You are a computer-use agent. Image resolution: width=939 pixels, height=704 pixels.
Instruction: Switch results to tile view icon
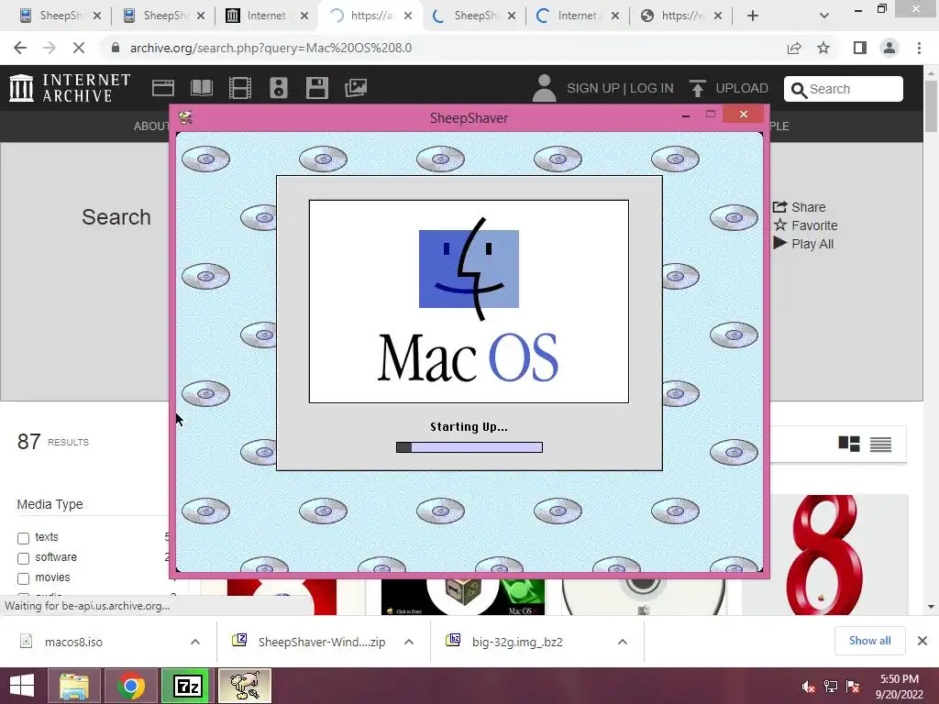[849, 444]
